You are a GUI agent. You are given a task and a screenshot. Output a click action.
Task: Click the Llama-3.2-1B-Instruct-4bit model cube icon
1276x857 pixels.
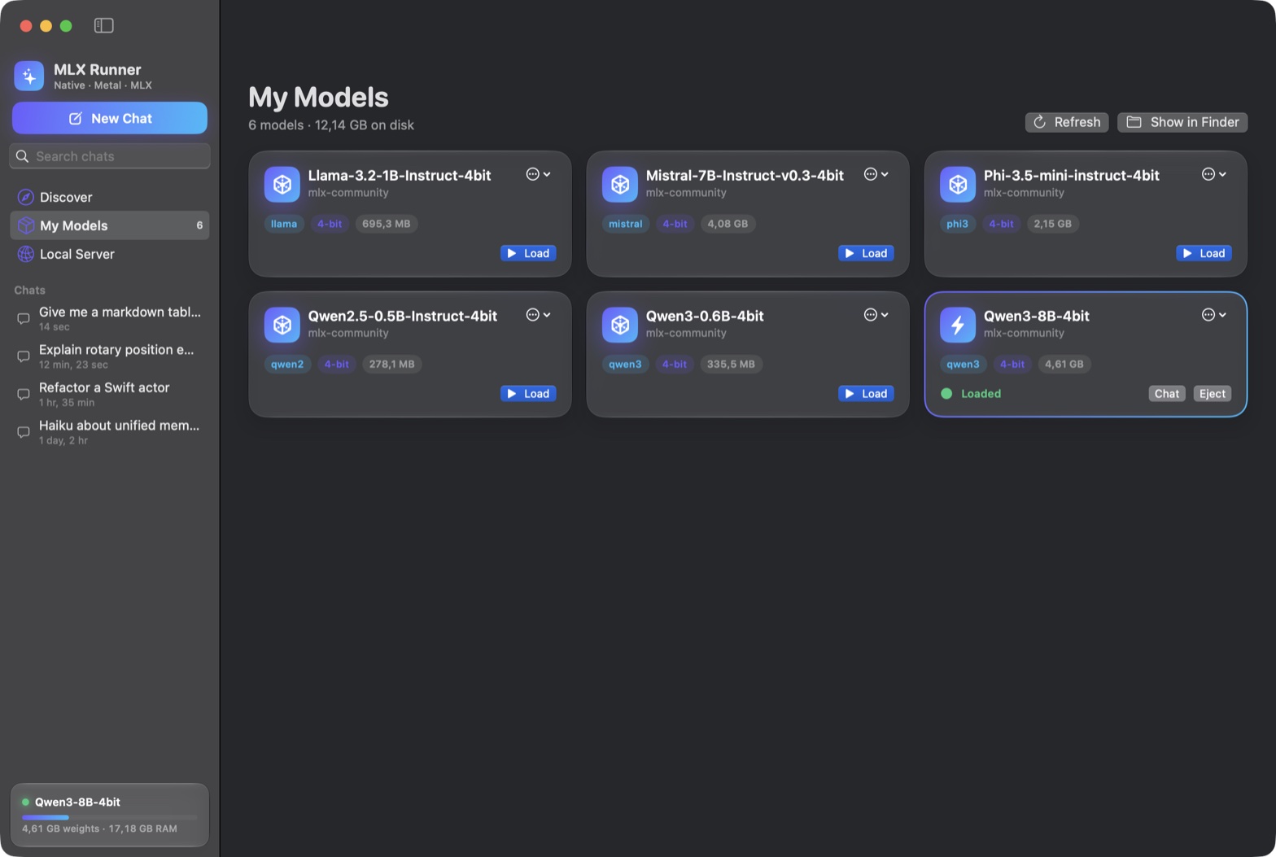pos(282,185)
